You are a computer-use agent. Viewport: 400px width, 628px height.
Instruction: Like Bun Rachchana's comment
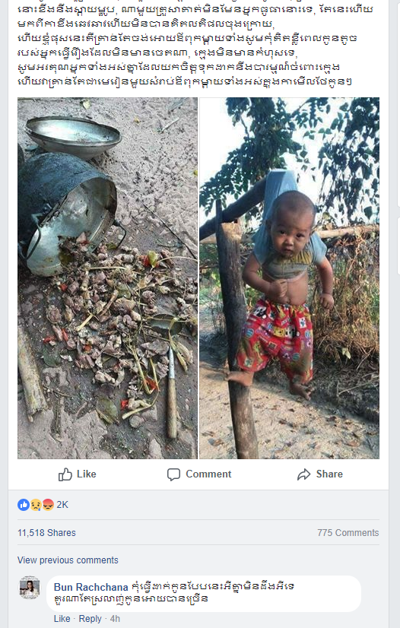pyautogui.click(x=62, y=619)
